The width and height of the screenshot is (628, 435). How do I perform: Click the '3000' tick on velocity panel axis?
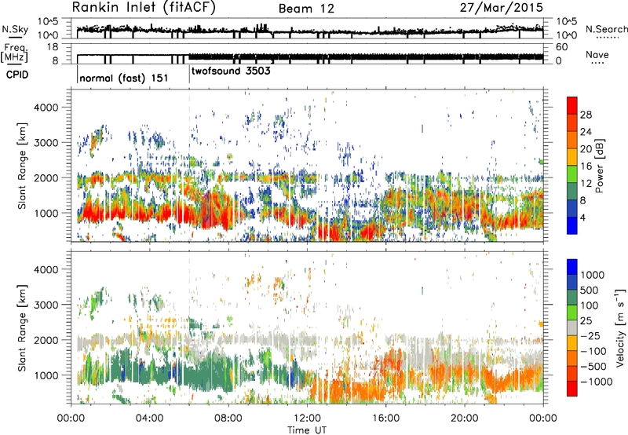point(46,305)
